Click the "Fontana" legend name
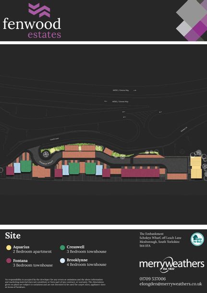The width and height of the screenshot is (207, 293). coord(20,260)
